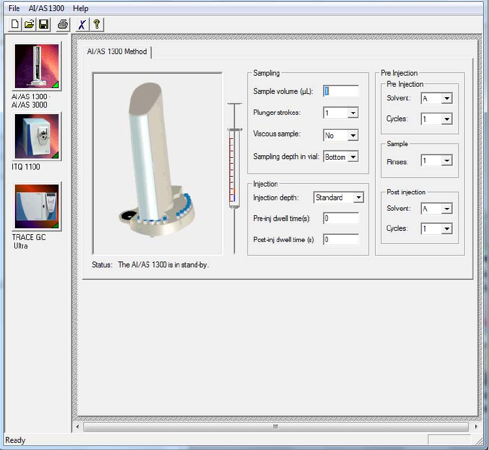The height and width of the screenshot is (450, 489).
Task: Click the 'ITQ 1100' label text
Action: (x=26, y=167)
